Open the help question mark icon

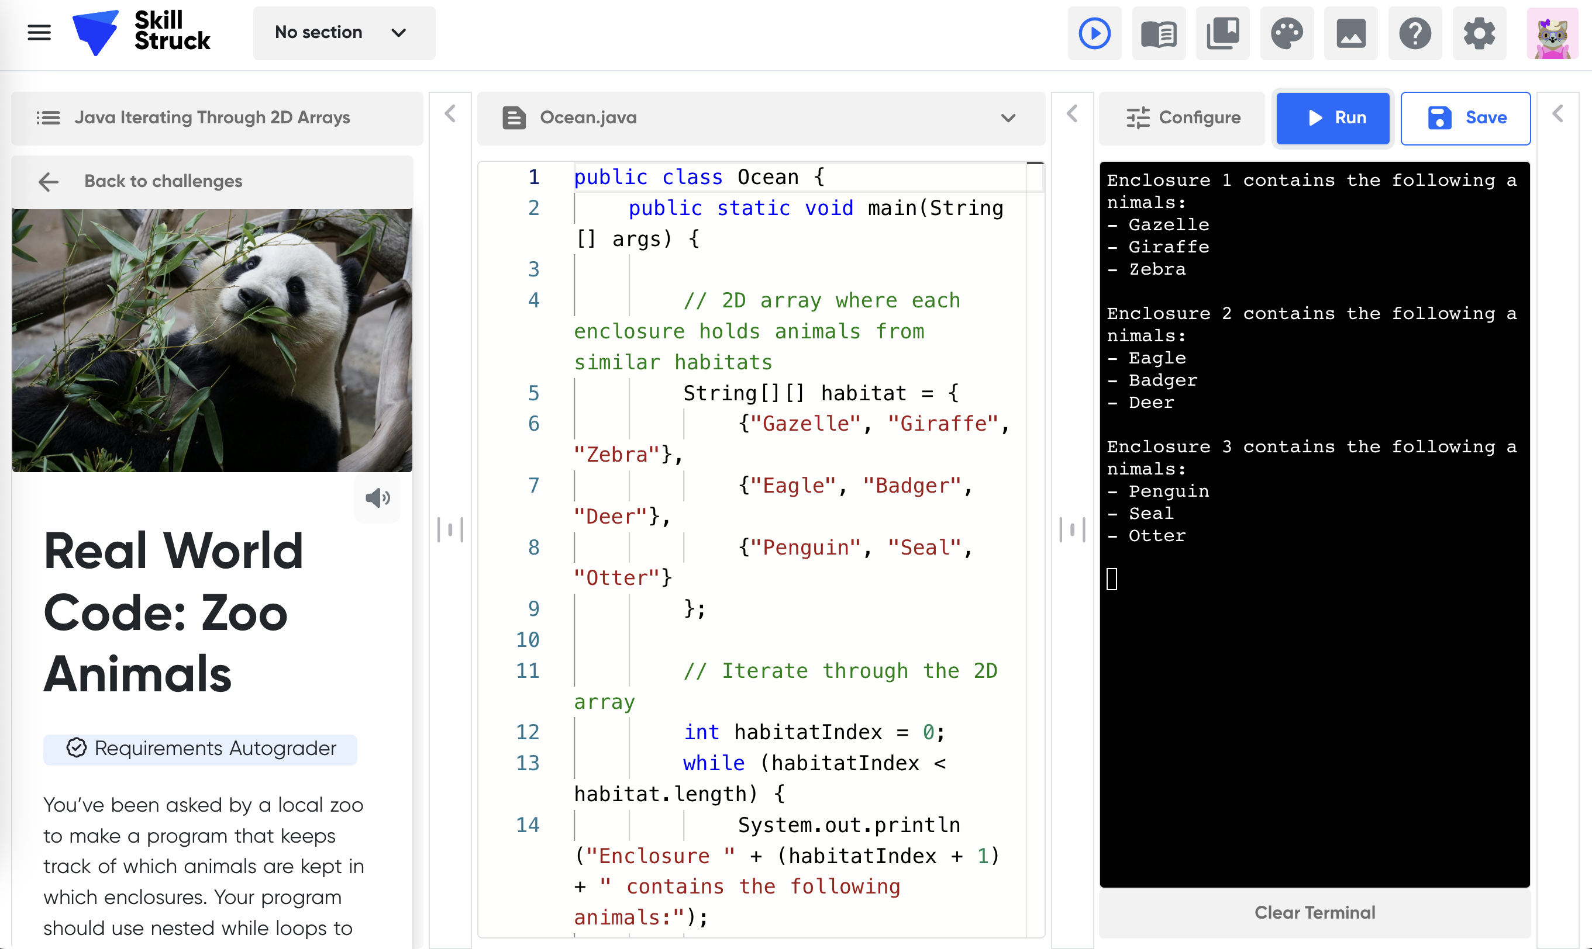click(x=1415, y=33)
